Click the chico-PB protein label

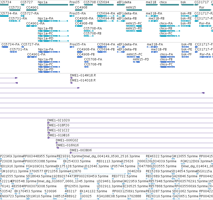click(x=166, y=59)
